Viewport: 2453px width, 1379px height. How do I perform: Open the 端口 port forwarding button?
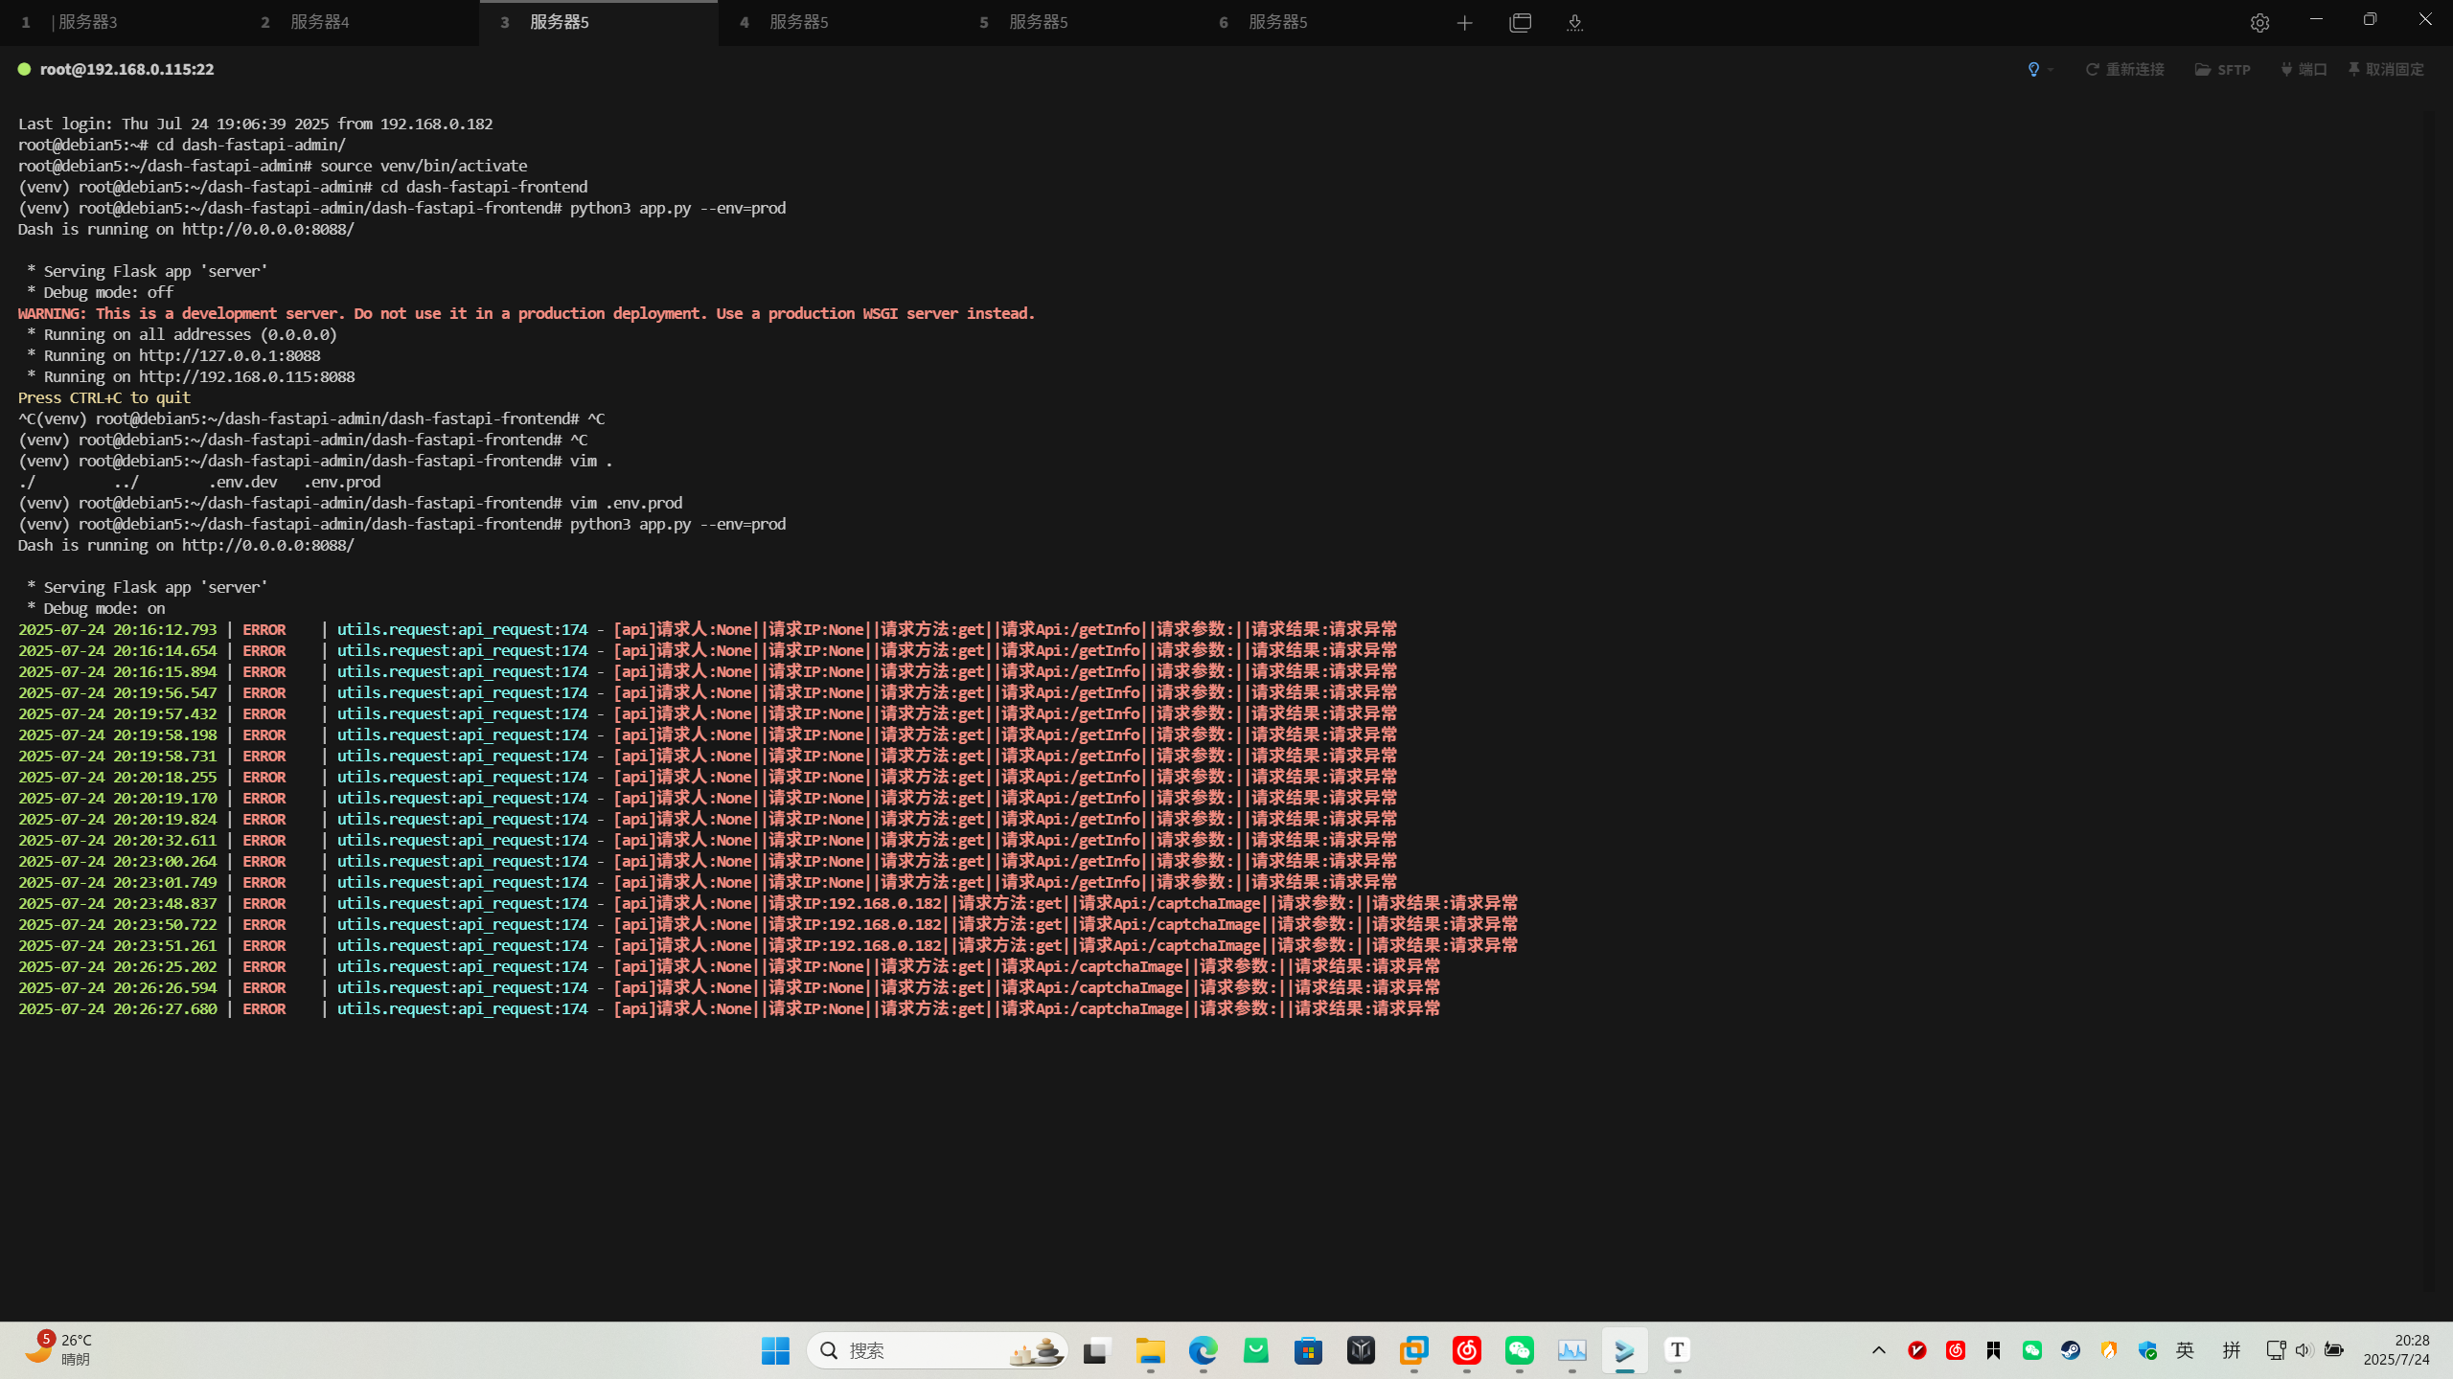(2304, 69)
